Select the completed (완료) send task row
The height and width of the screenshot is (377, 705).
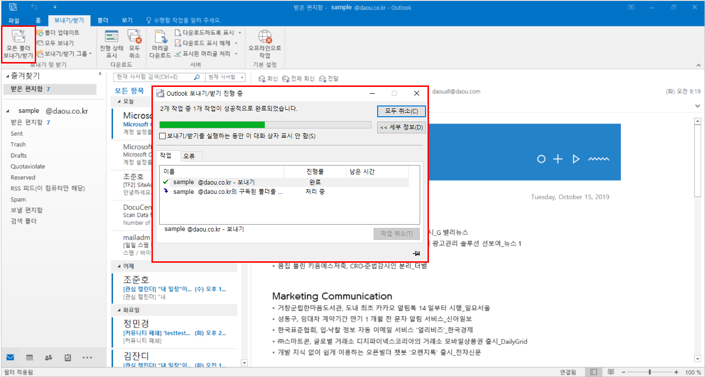(284, 182)
